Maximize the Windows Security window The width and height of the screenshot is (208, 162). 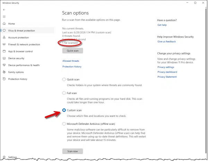195,3
